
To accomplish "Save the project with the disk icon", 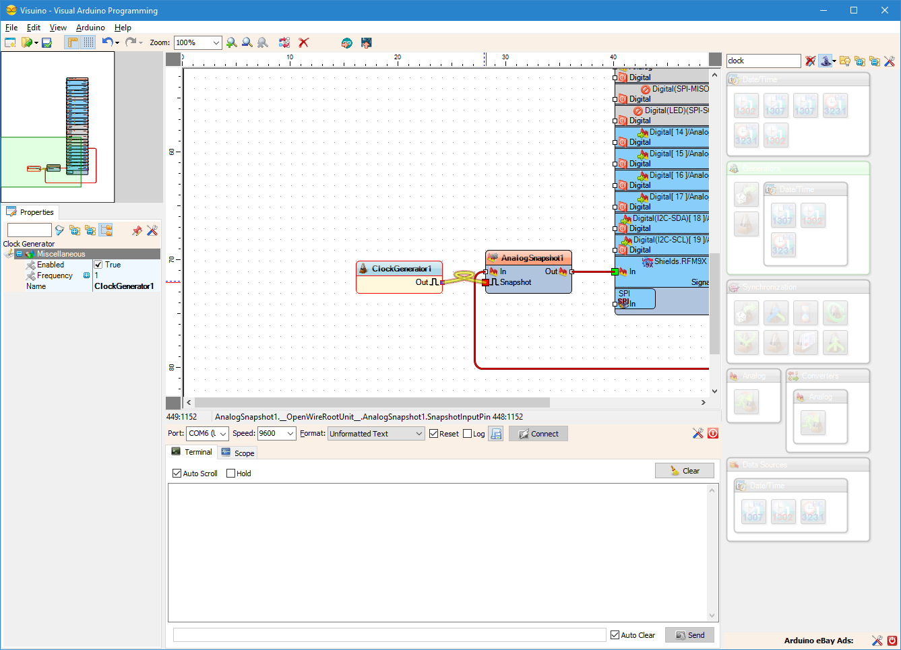I will tap(46, 42).
